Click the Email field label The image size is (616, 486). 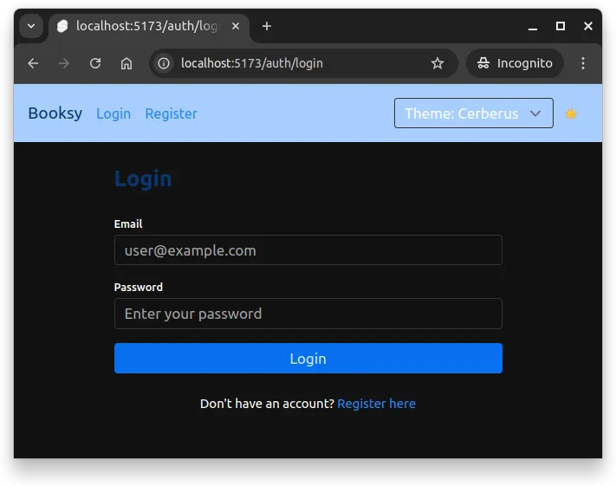pyautogui.click(x=128, y=224)
